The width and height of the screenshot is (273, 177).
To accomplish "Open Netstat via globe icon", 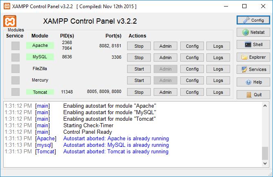I will [x=253, y=32].
